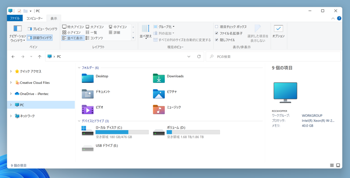350x178 pixels.
Task: Toggle the 詳細ウィンドウ pane
Action: point(40,38)
